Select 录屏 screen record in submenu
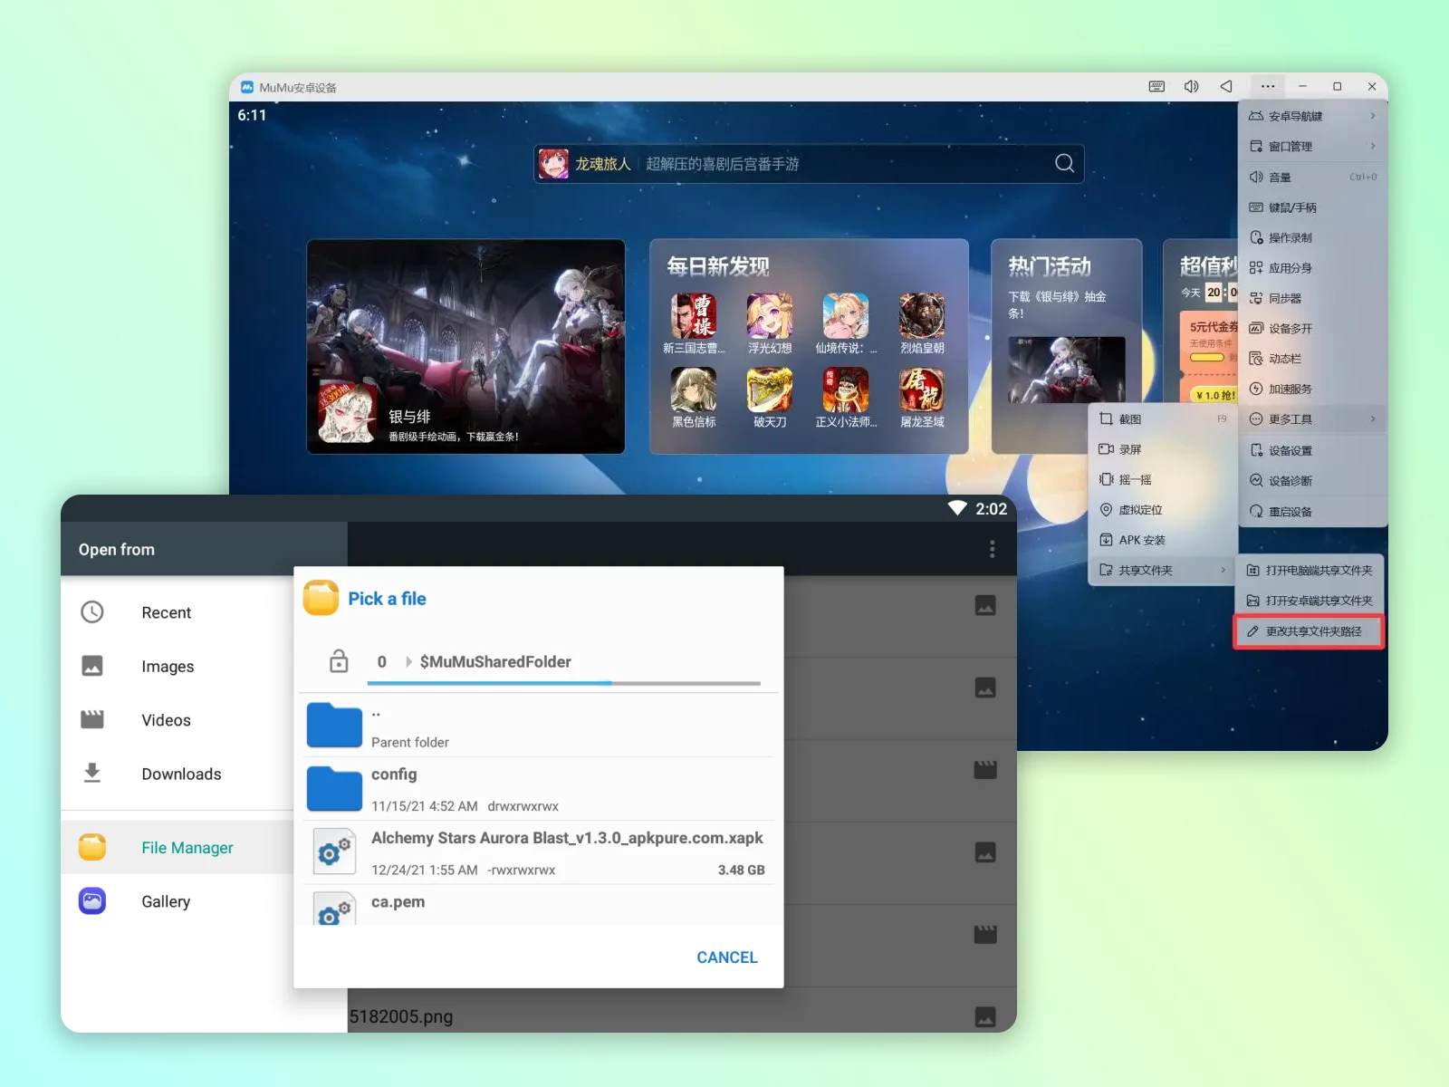This screenshot has height=1087, width=1449. pos(1163,449)
